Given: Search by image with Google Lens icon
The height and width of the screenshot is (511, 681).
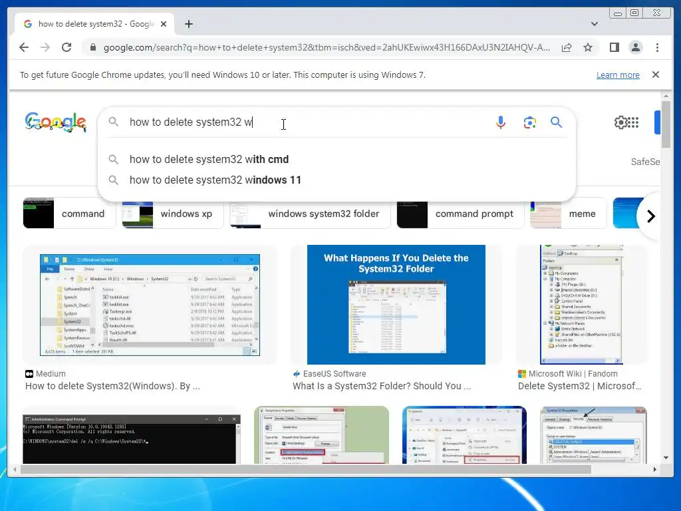Looking at the screenshot, I should click(529, 122).
